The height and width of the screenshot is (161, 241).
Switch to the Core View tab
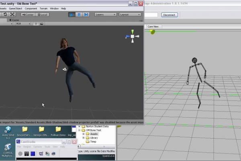point(153,26)
